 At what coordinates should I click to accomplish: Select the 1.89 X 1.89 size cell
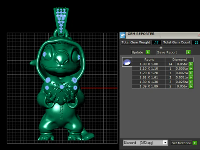click(x=149, y=86)
